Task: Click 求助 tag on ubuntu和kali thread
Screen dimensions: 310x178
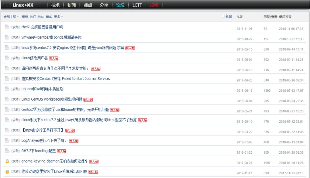Action: (x=15, y=89)
